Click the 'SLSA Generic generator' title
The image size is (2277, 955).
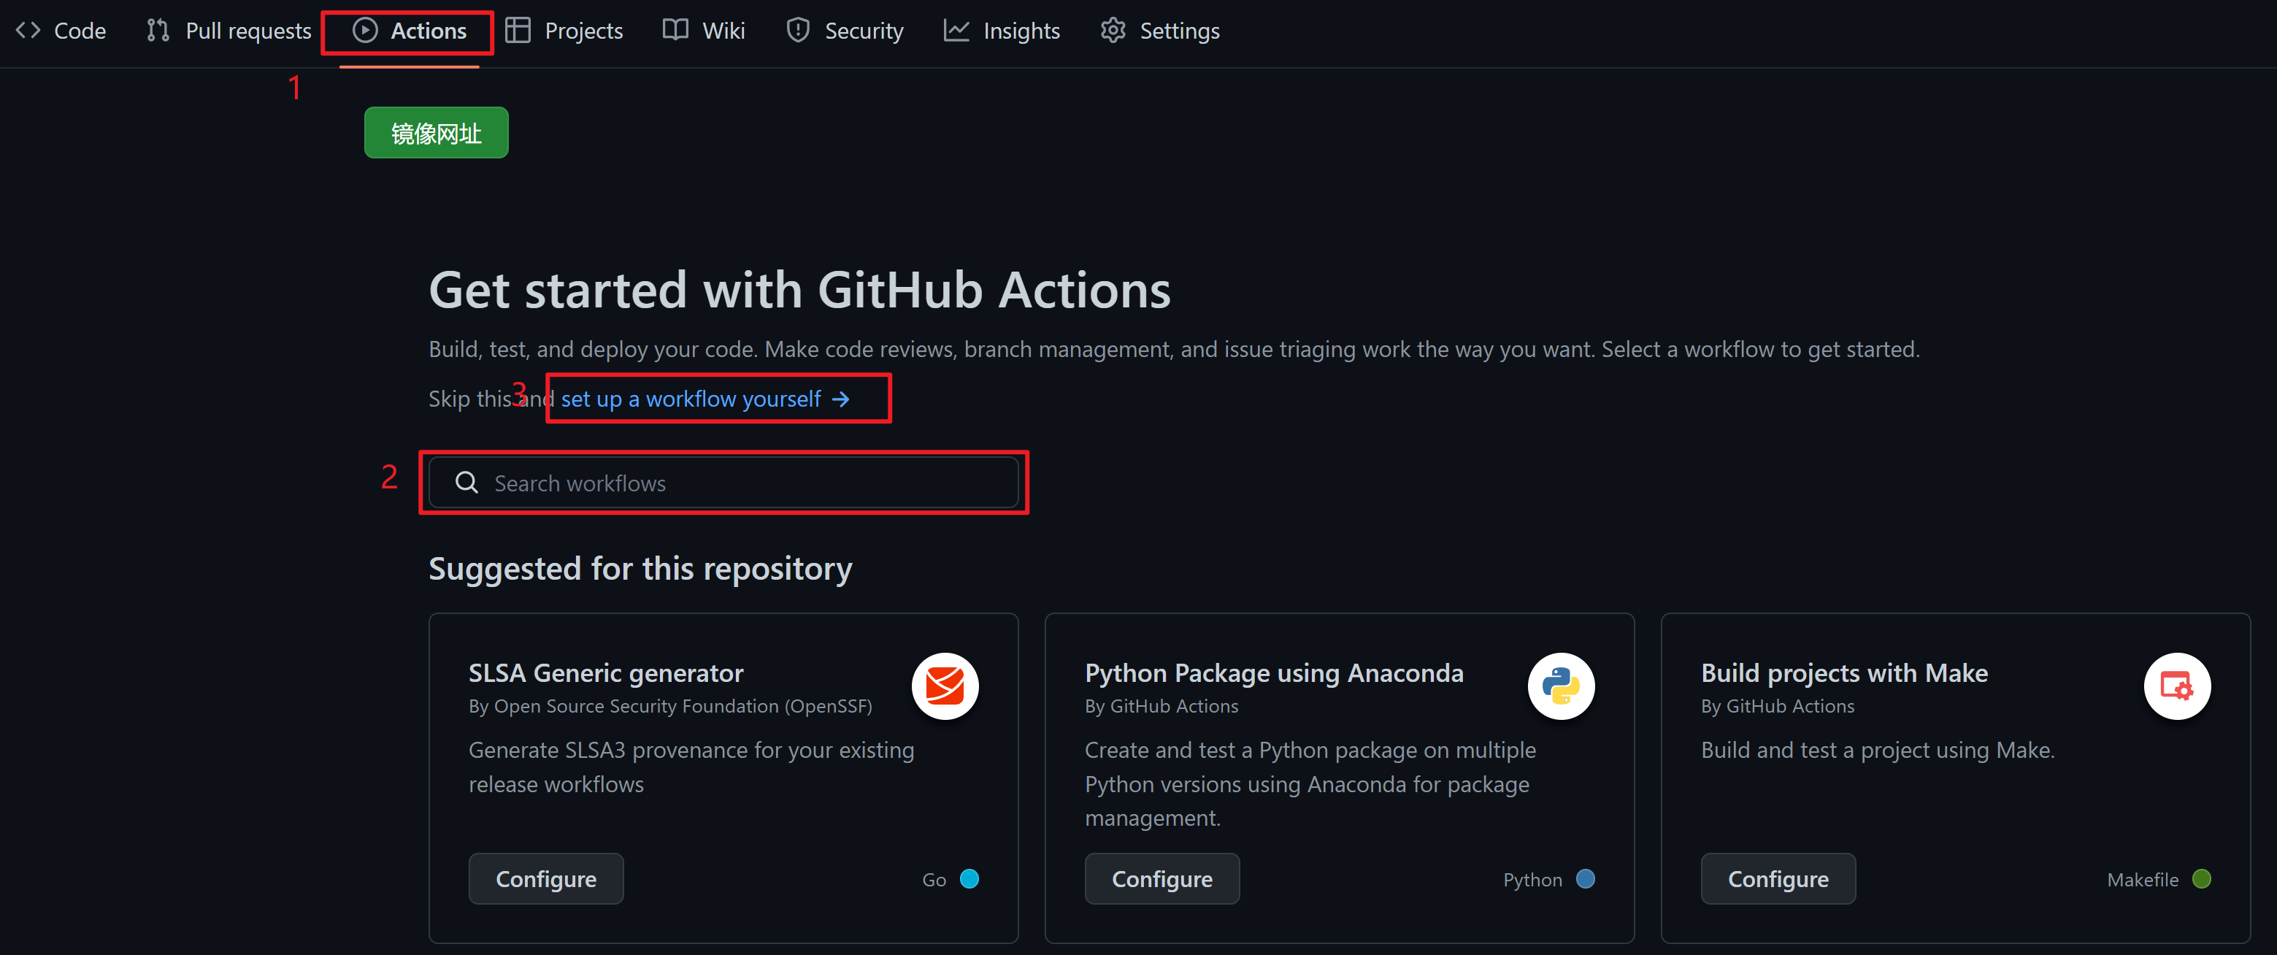click(605, 673)
